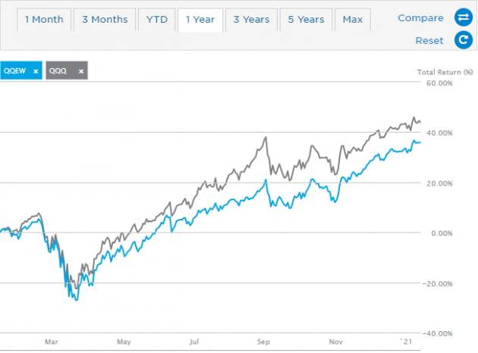Image resolution: width=478 pixels, height=353 pixels.
Task: Remove the QQQ series tag
Action: [x=81, y=72]
